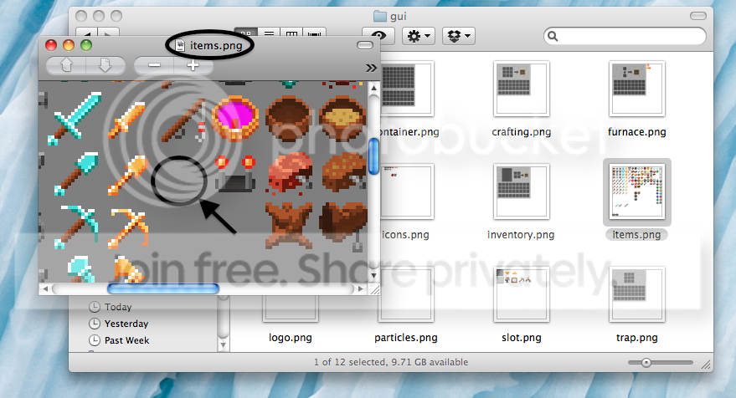Open the Action gear menu
The width and height of the screenshot is (736, 398).
tap(418, 36)
